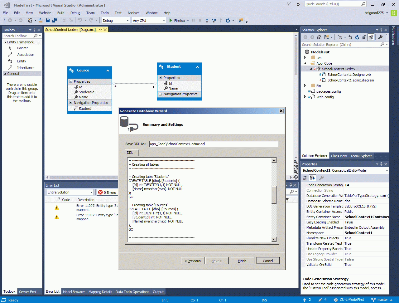Click the belgorod275 account name

[374, 13]
